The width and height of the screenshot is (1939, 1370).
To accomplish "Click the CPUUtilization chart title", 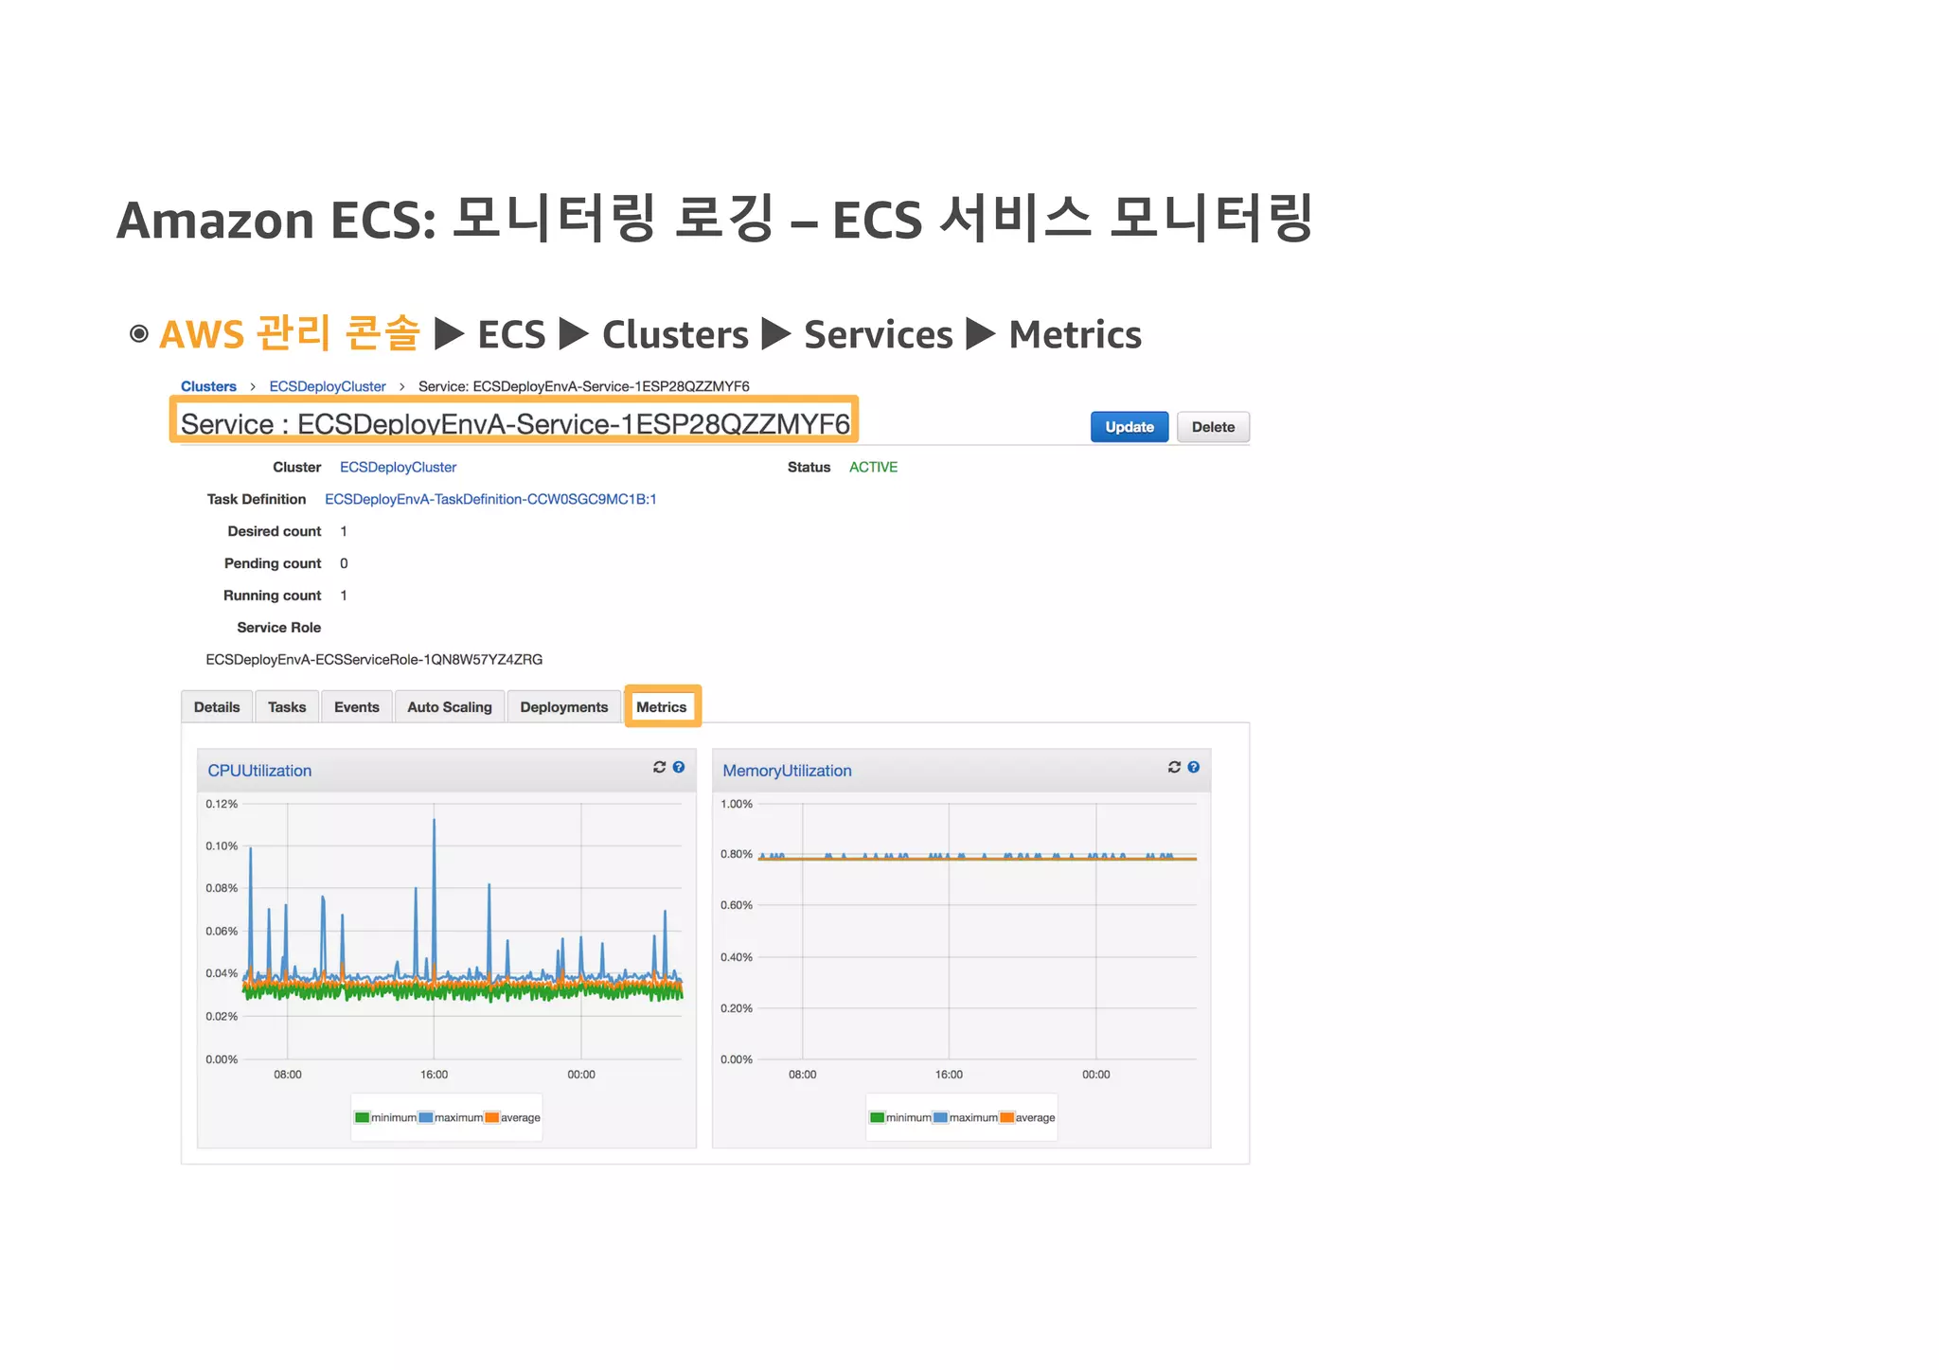I will point(259,771).
